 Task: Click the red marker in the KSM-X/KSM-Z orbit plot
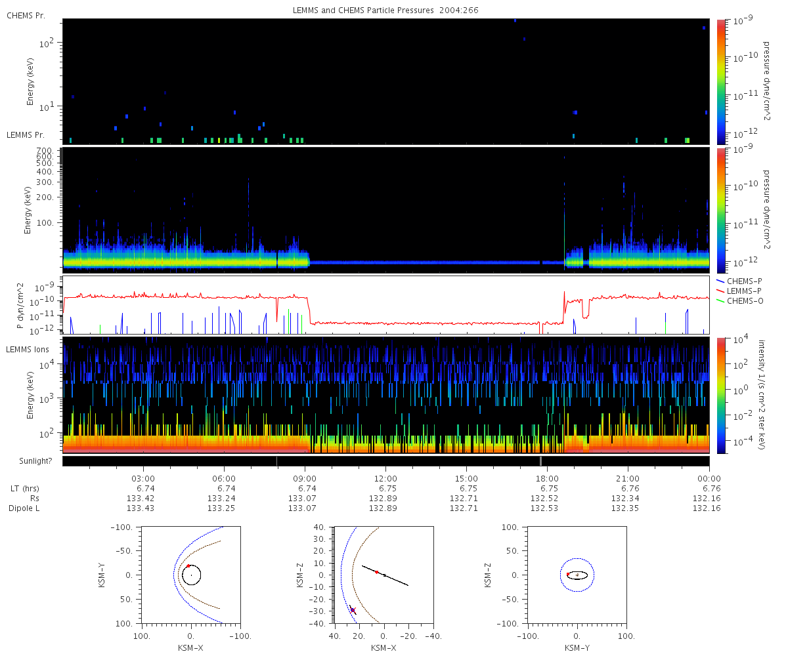[x=376, y=571]
